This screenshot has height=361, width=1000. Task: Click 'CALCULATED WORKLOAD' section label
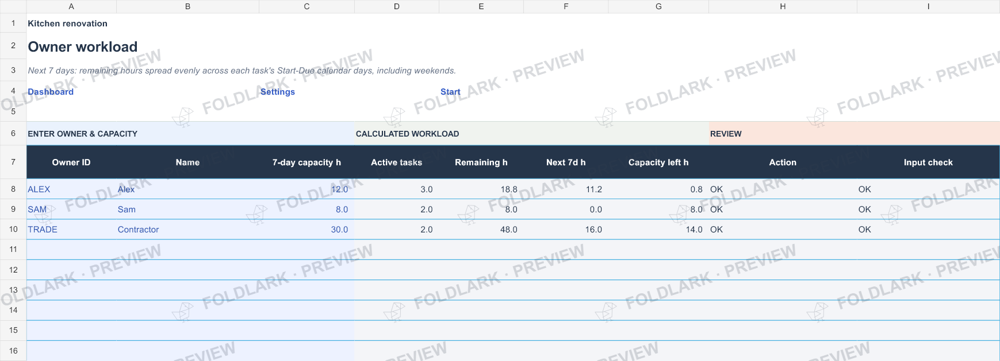coord(407,134)
